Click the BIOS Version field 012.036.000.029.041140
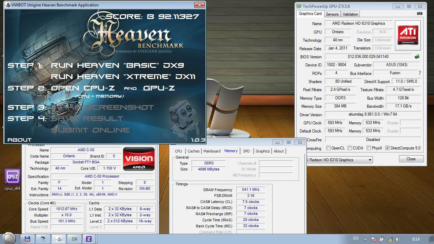434x244 pixels. tap(368, 57)
